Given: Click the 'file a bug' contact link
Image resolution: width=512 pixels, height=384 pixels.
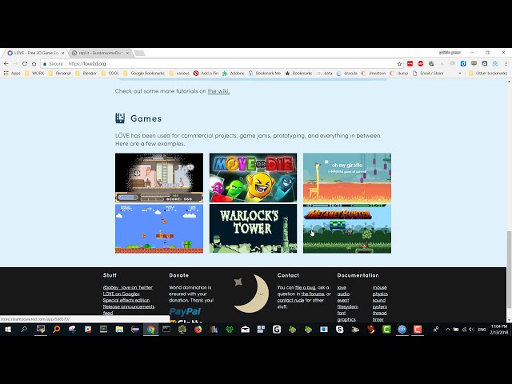Looking at the screenshot, I should click(x=306, y=287).
